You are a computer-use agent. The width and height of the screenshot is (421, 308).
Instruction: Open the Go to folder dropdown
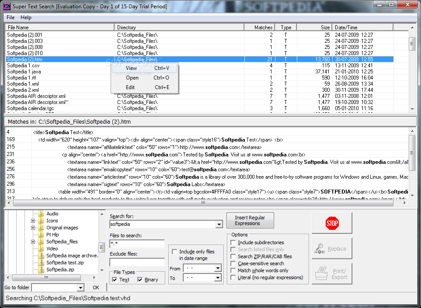(80, 287)
